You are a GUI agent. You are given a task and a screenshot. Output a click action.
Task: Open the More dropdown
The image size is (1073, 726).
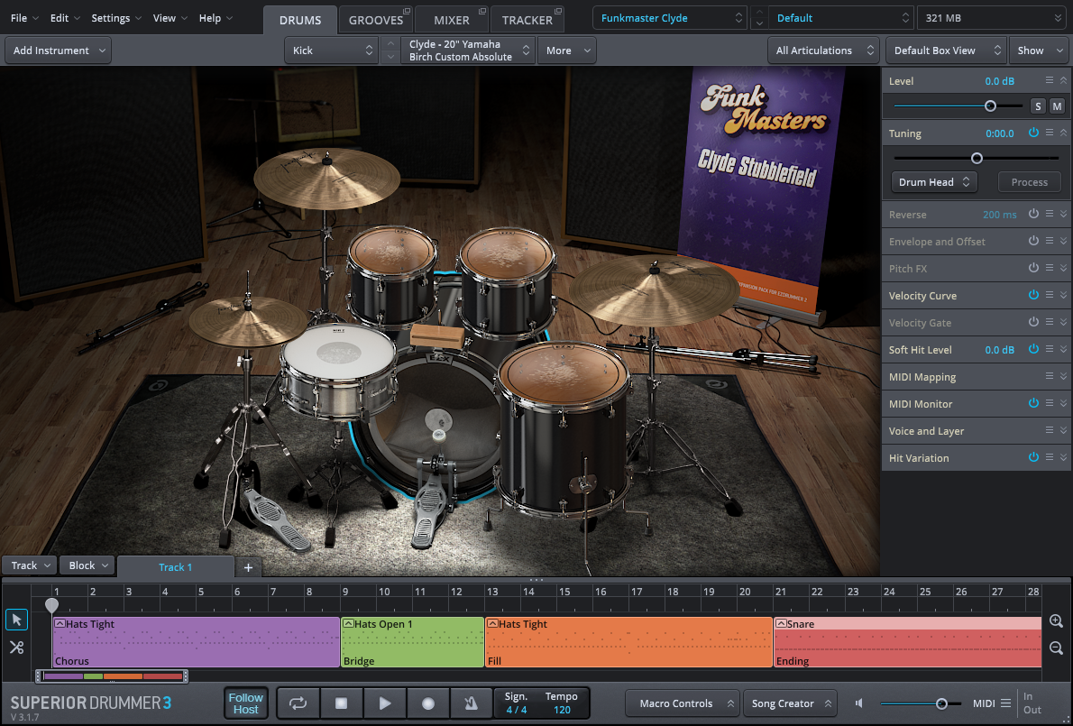566,51
